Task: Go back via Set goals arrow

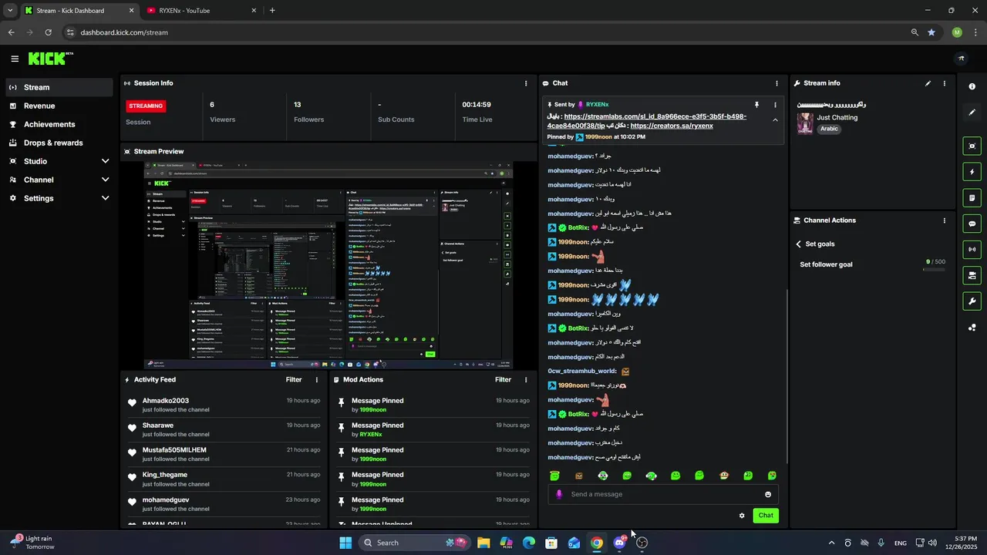Action: pyautogui.click(x=799, y=244)
